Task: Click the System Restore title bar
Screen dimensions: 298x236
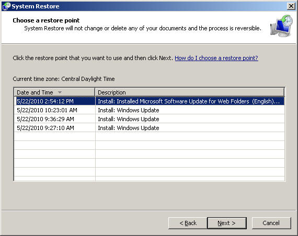Action: pyautogui.click(x=149, y=6)
